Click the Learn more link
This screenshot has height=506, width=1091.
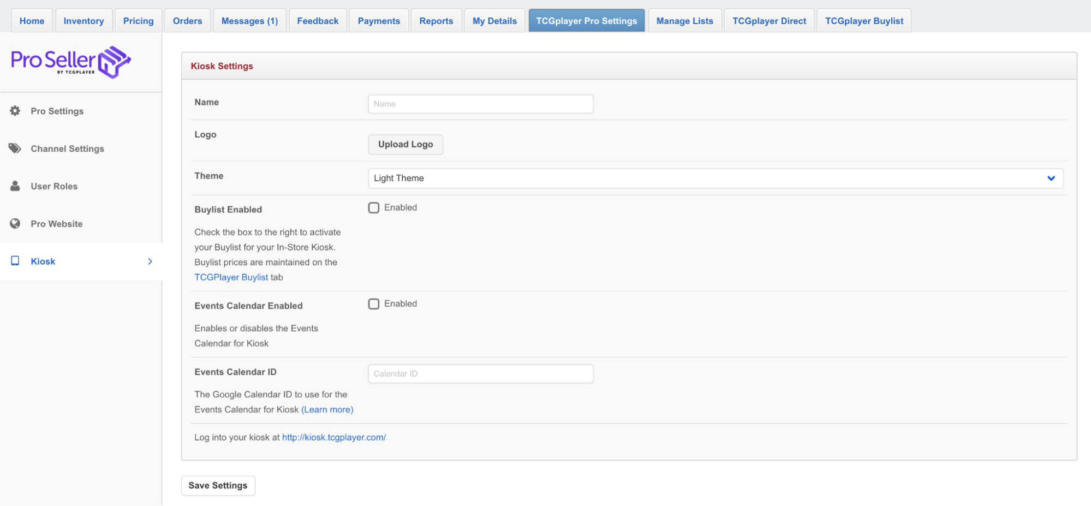tap(326, 409)
